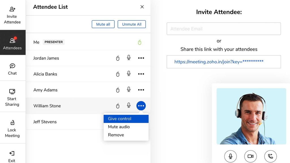Screen dimensions: 290x163
Task: Click the microphone icon below the video preview
Action: tap(230, 156)
